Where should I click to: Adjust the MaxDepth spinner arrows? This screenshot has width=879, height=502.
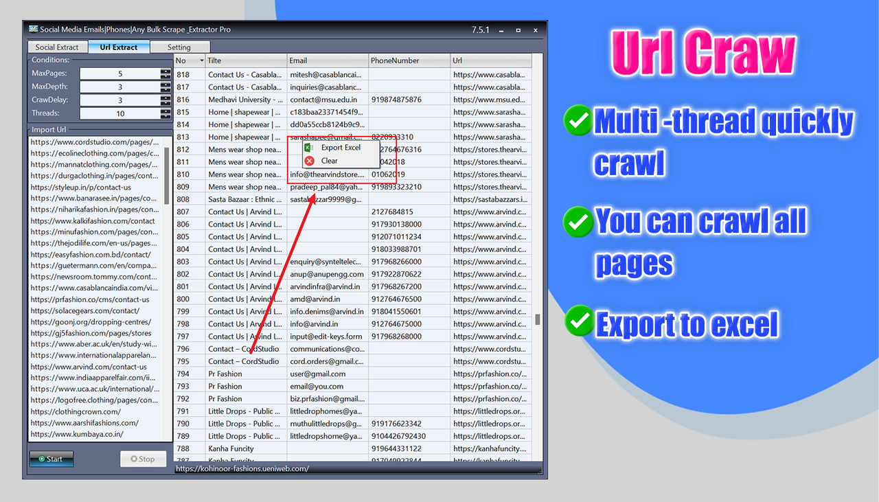tap(165, 87)
